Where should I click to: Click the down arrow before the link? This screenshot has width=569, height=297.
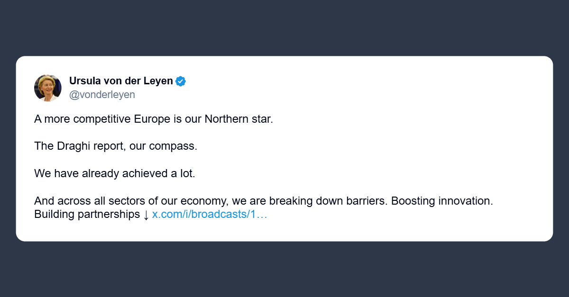[146, 215]
